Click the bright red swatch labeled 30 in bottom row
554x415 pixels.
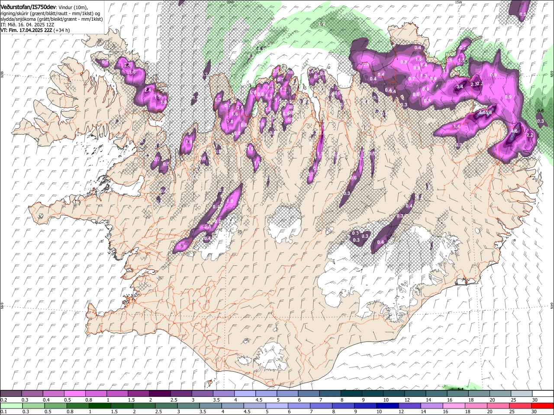pyautogui.click(x=543, y=405)
